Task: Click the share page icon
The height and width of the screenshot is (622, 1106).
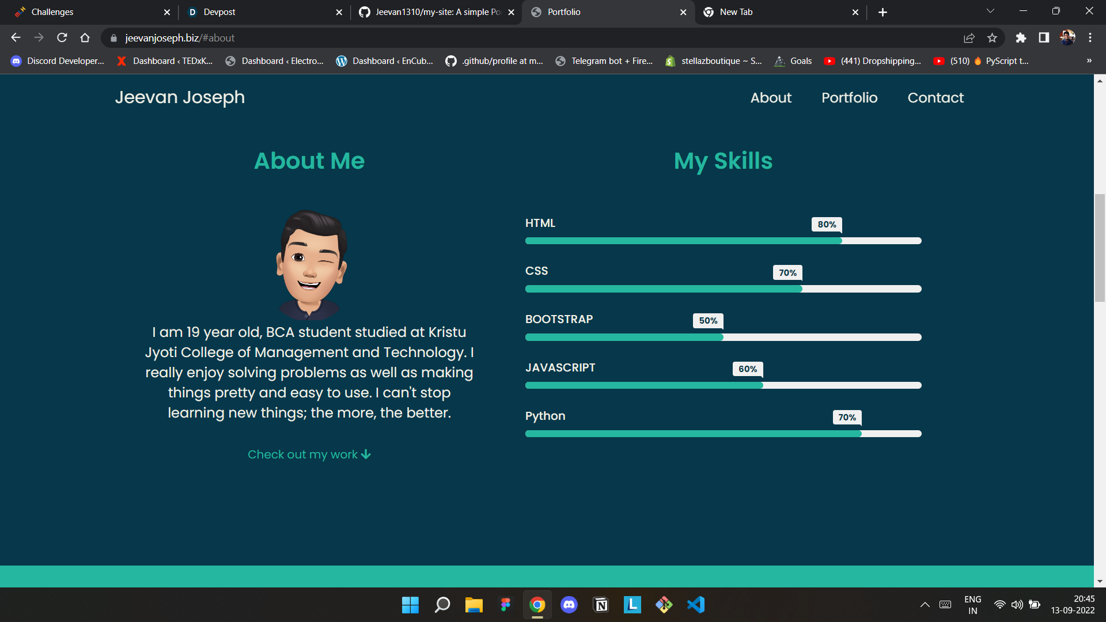Action: (969, 38)
